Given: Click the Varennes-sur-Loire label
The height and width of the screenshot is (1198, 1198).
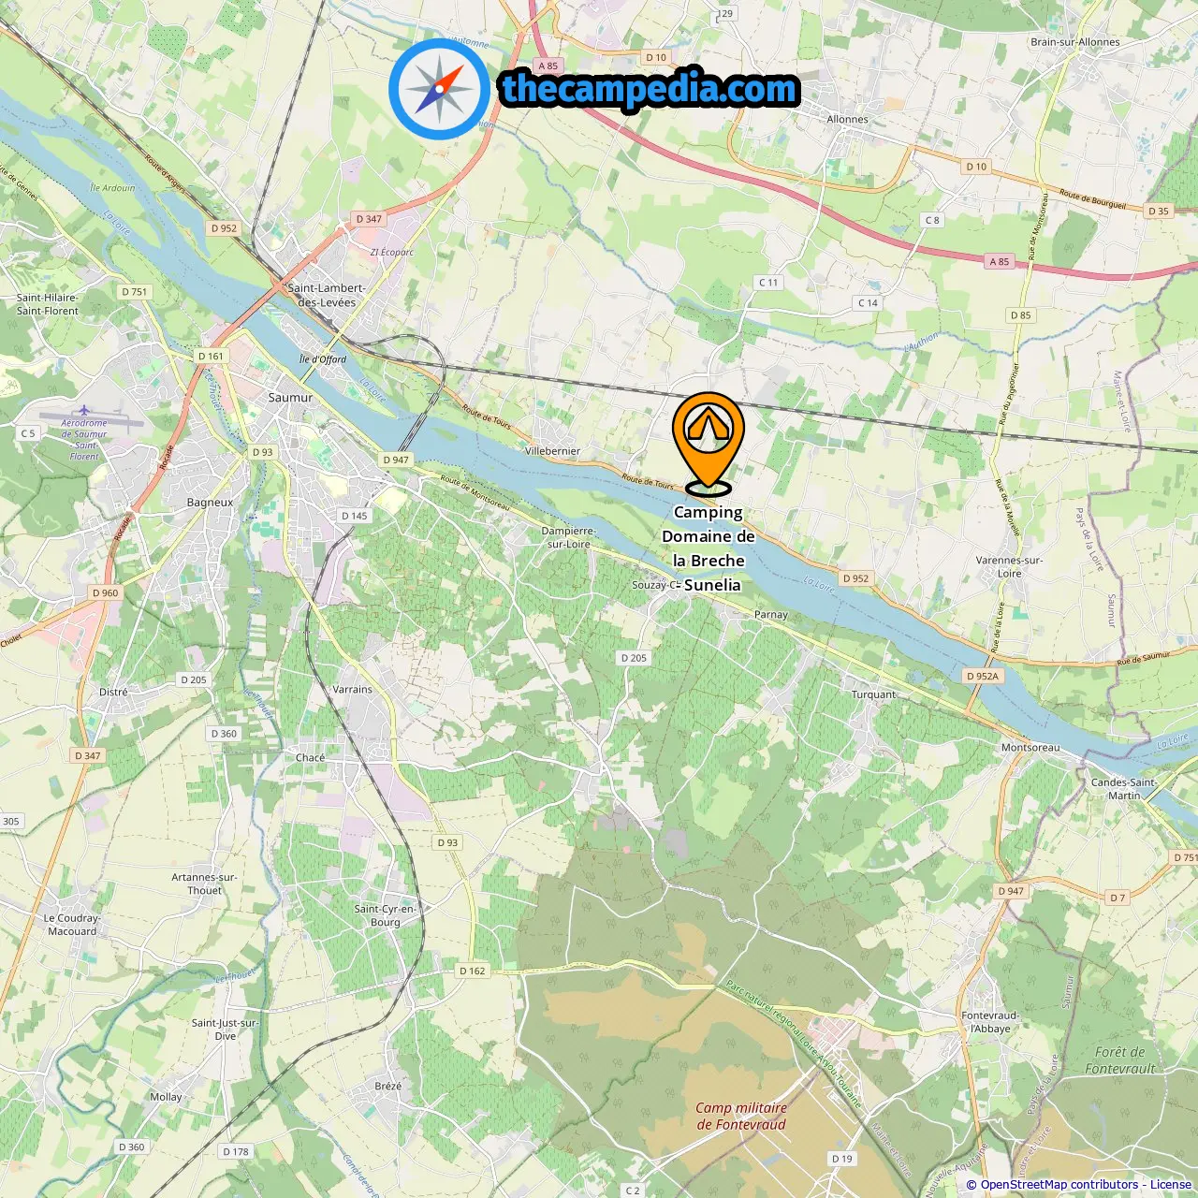Looking at the screenshot, I should point(1009,566).
